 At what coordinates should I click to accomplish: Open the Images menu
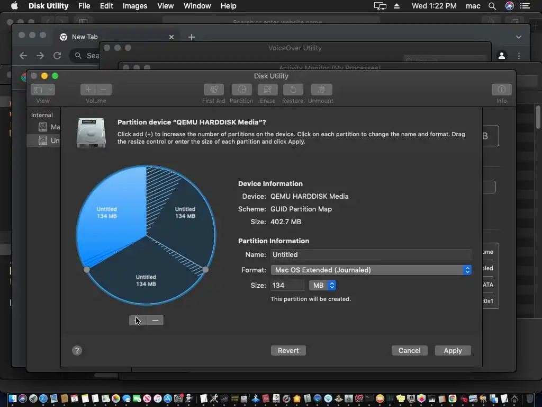coord(135,6)
